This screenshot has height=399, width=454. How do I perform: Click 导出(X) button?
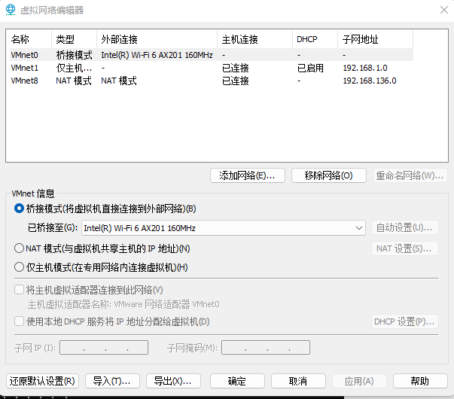tap(173, 381)
